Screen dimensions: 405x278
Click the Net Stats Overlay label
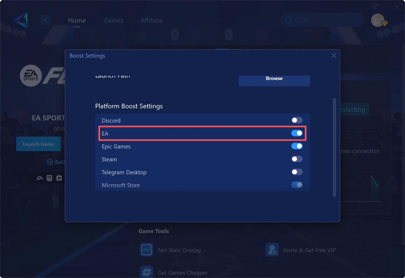click(180, 250)
